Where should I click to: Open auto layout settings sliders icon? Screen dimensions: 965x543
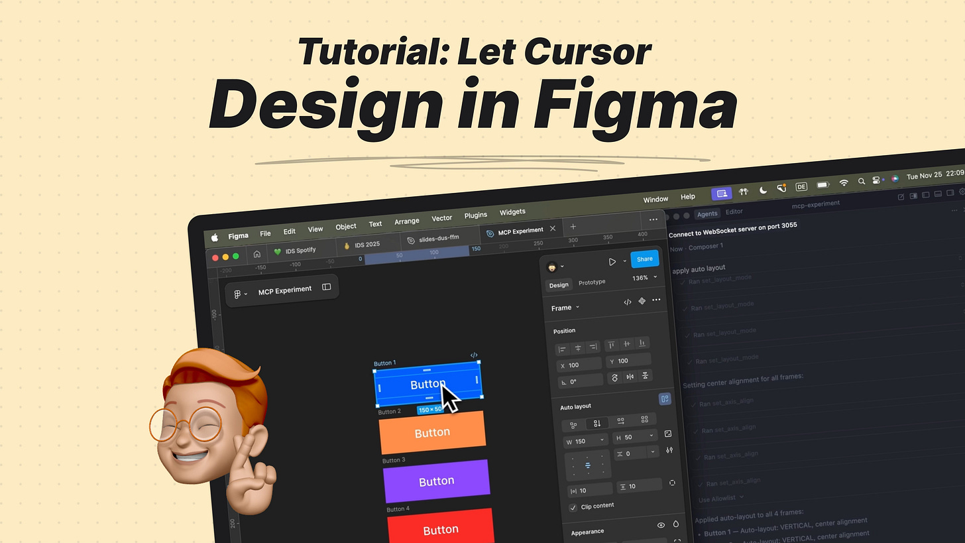click(x=669, y=450)
